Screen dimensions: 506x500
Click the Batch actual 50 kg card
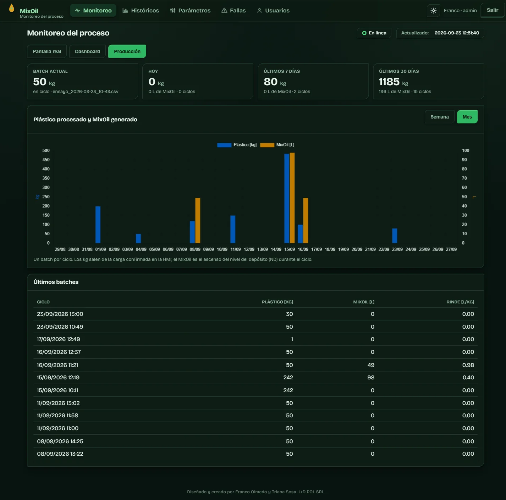pos(82,81)
